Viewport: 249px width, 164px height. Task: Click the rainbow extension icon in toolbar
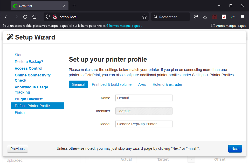(233, 17)
